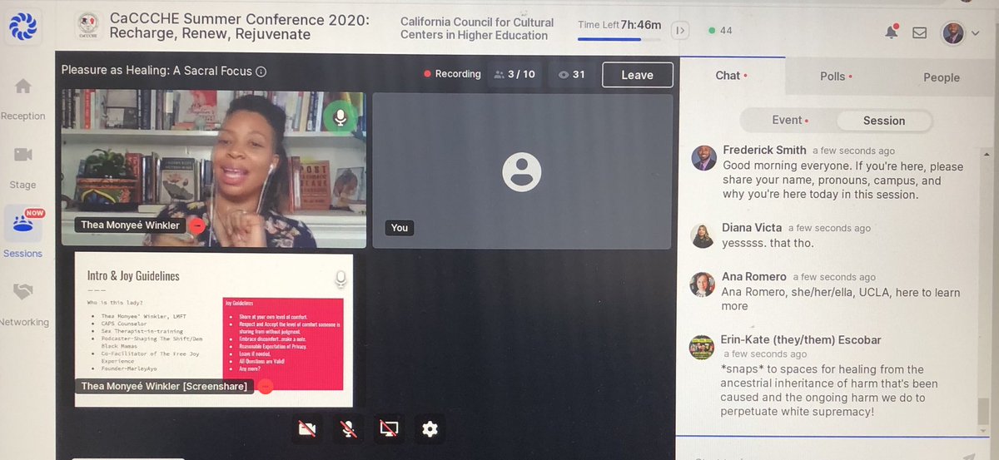Viewport: 999px width, 460px height.
Task: Open the settings gear below videos
Action: 430,429
